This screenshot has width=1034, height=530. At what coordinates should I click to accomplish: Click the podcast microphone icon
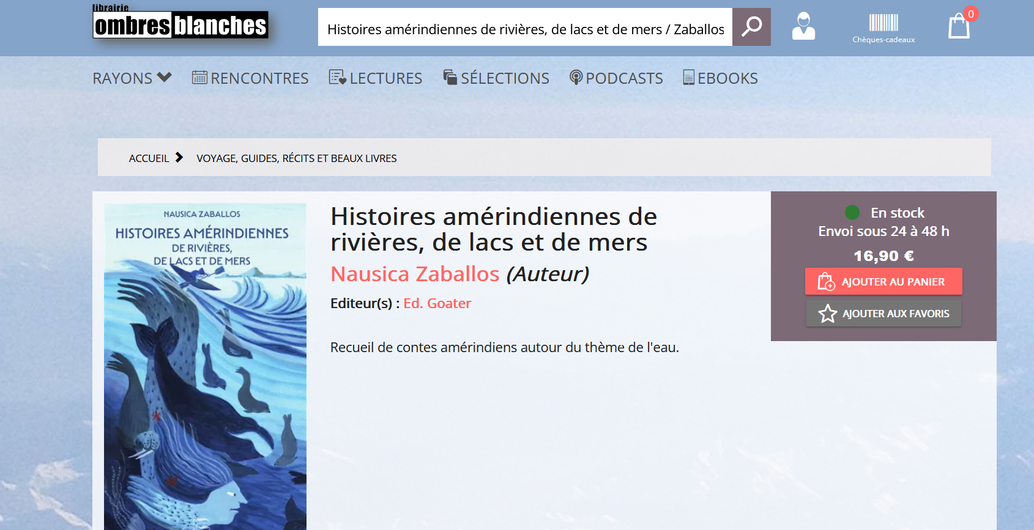[x=576, y=78]
